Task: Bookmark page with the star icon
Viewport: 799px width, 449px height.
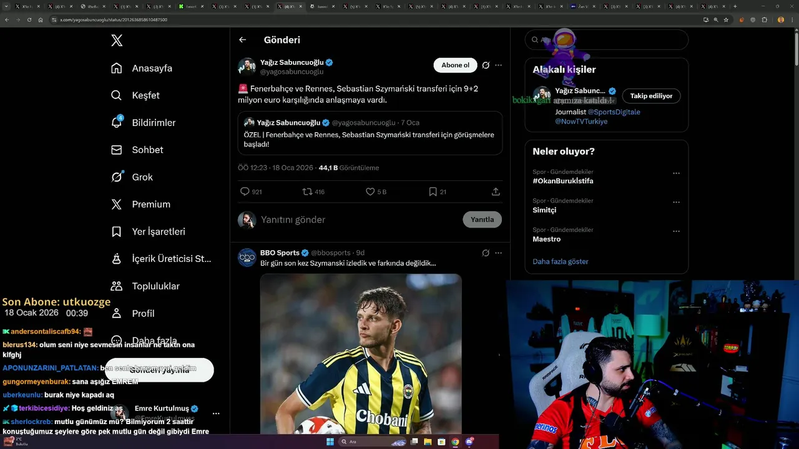Action: point(726,19)
